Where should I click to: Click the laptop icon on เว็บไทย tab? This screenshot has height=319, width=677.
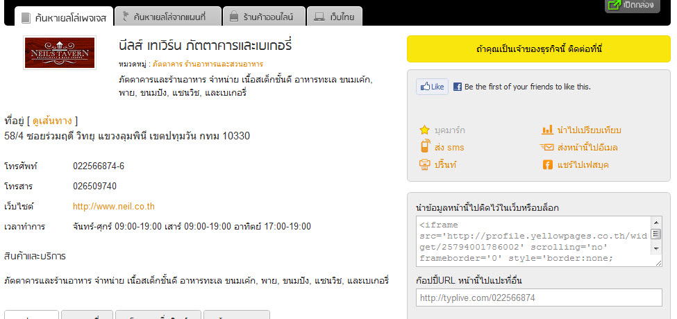[319, 17]
